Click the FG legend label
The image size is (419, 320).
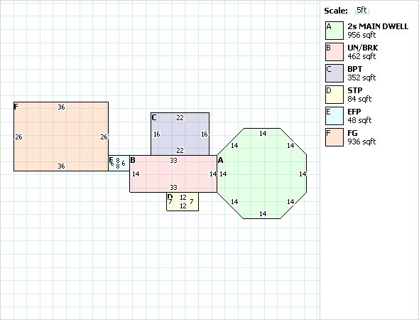(x=352, y=133)
